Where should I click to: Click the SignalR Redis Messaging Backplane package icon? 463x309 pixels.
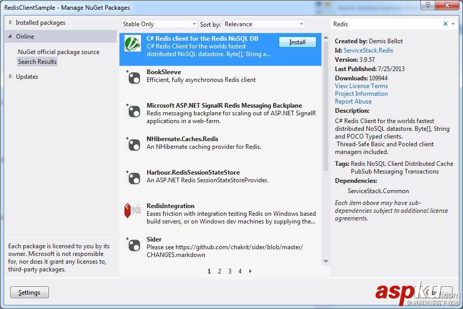tap(133, 111)
